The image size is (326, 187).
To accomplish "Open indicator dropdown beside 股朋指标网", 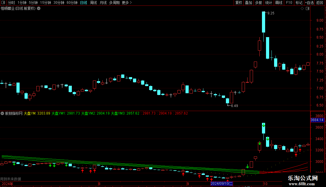I will (2, 113).
